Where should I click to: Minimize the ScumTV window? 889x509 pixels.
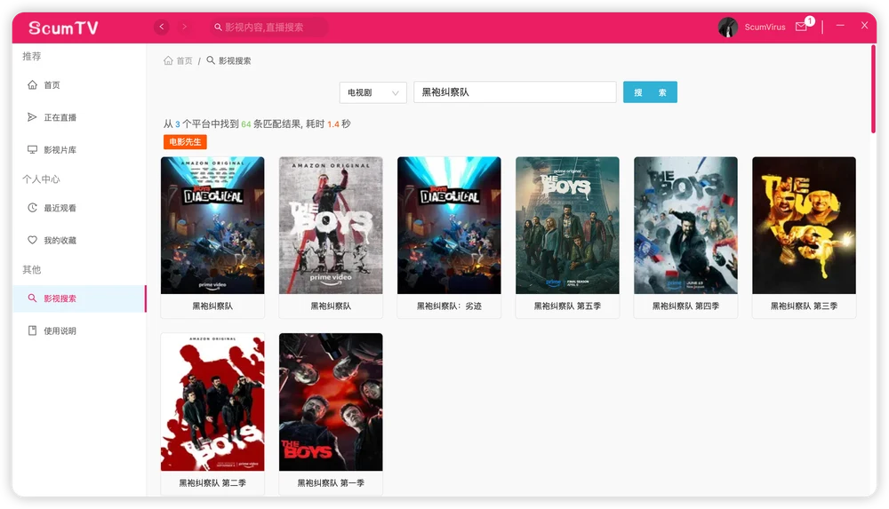[840, 26]
